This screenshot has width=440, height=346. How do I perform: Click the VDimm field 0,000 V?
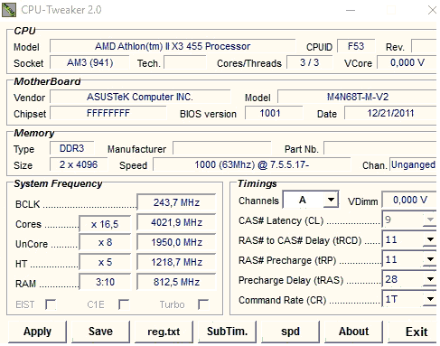point(409,200)
